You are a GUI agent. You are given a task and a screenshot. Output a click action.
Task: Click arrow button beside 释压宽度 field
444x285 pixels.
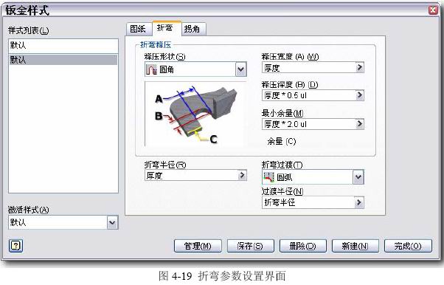click(359, 67)
